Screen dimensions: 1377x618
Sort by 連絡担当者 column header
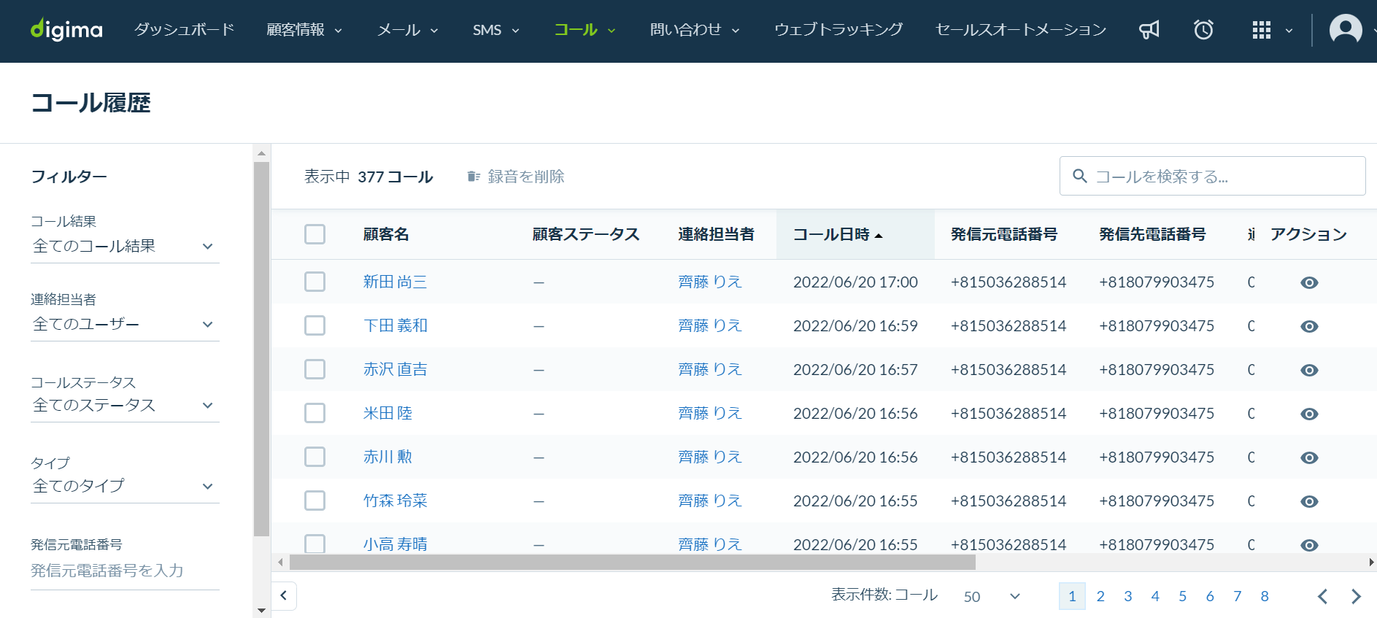tap(716, 234)
